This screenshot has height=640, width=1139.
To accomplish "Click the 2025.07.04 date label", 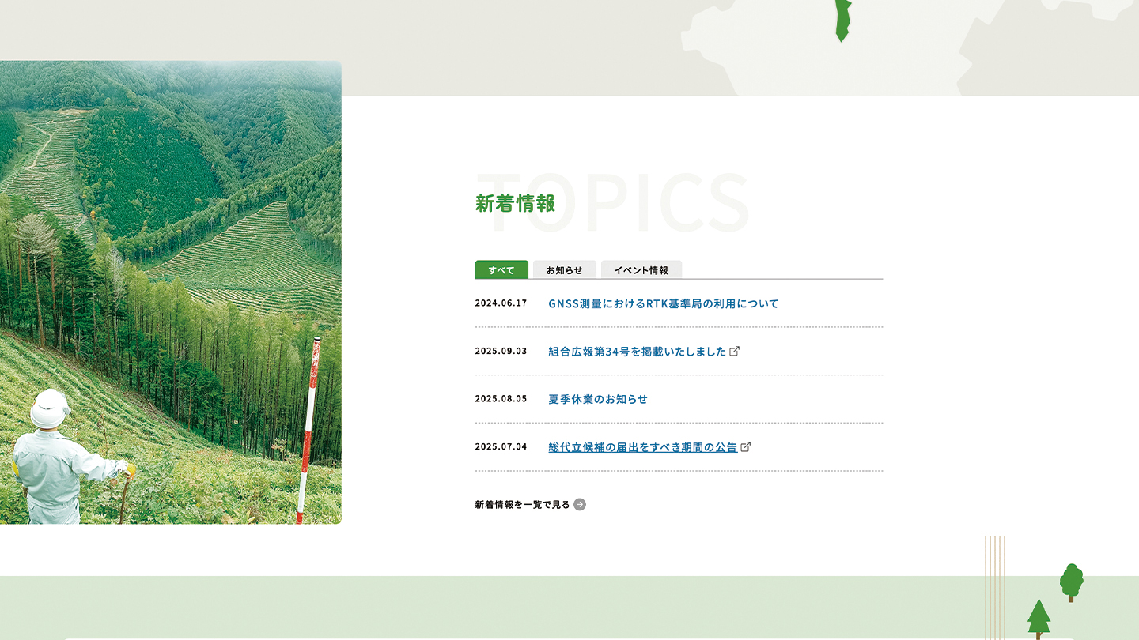I will pyautogui.click(x=501, y=447).
